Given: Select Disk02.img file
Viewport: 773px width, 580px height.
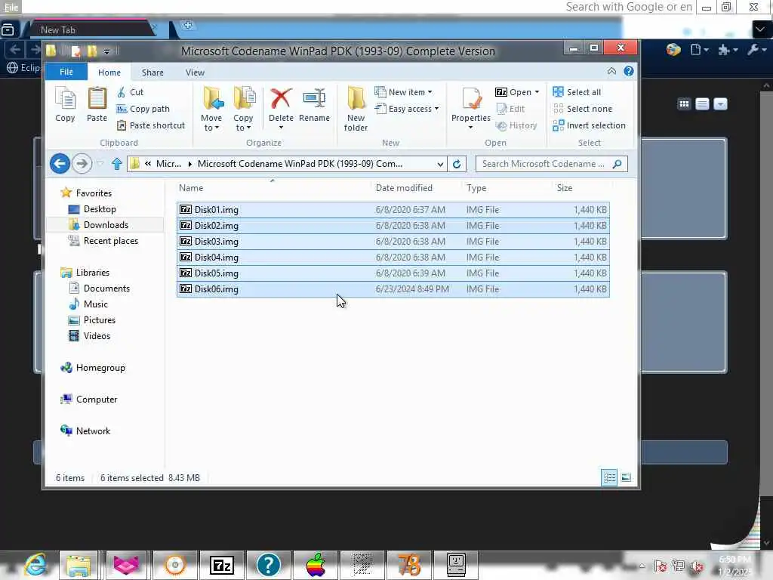Looking at the screenshot, I should 393,225.
